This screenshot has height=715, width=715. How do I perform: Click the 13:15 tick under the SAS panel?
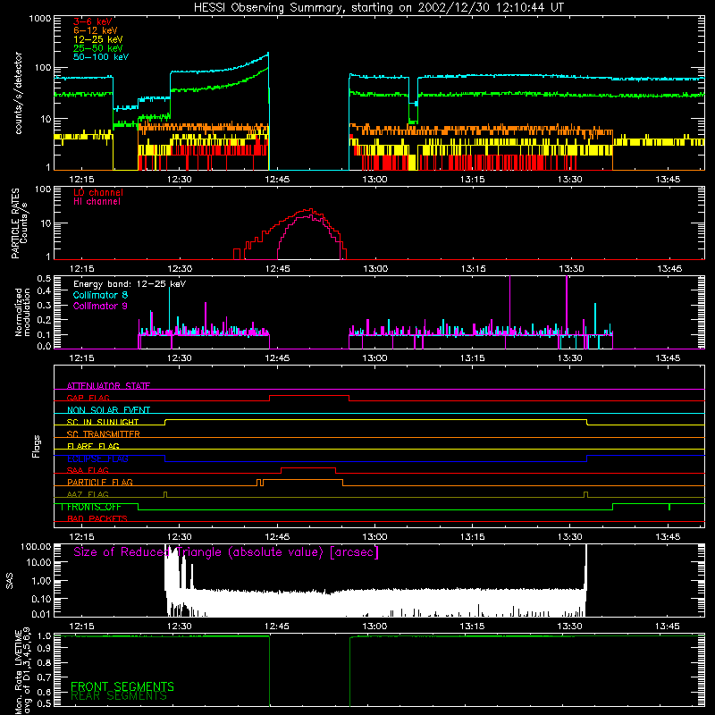coord(472,627)
